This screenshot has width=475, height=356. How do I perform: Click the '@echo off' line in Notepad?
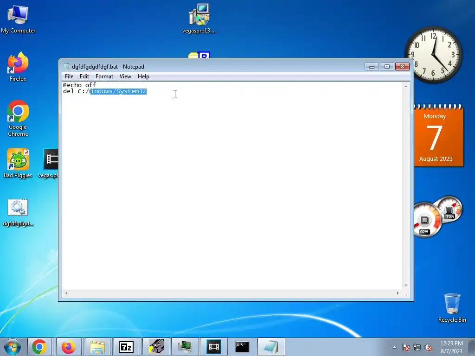[79, 85]
